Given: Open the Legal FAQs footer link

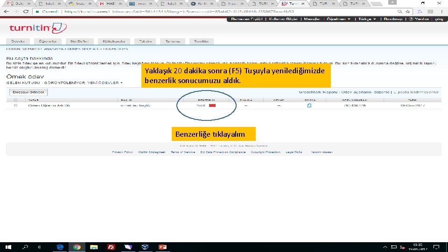Looking at the screenshot, I should point(294,152).
